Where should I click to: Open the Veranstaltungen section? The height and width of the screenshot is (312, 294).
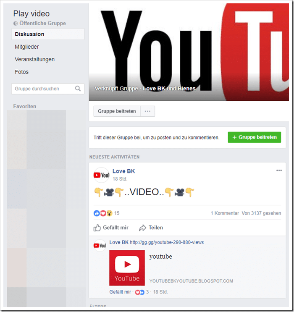click(x=34, y=59)
